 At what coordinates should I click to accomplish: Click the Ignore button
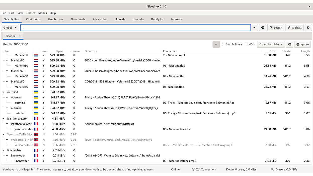(x=302, y=44)
